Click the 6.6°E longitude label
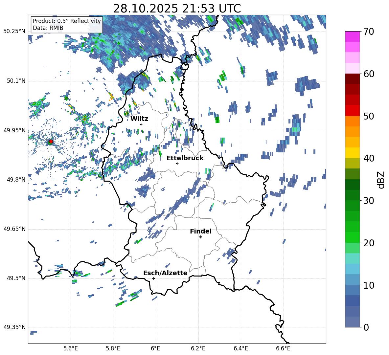 [x=283, y=349]
